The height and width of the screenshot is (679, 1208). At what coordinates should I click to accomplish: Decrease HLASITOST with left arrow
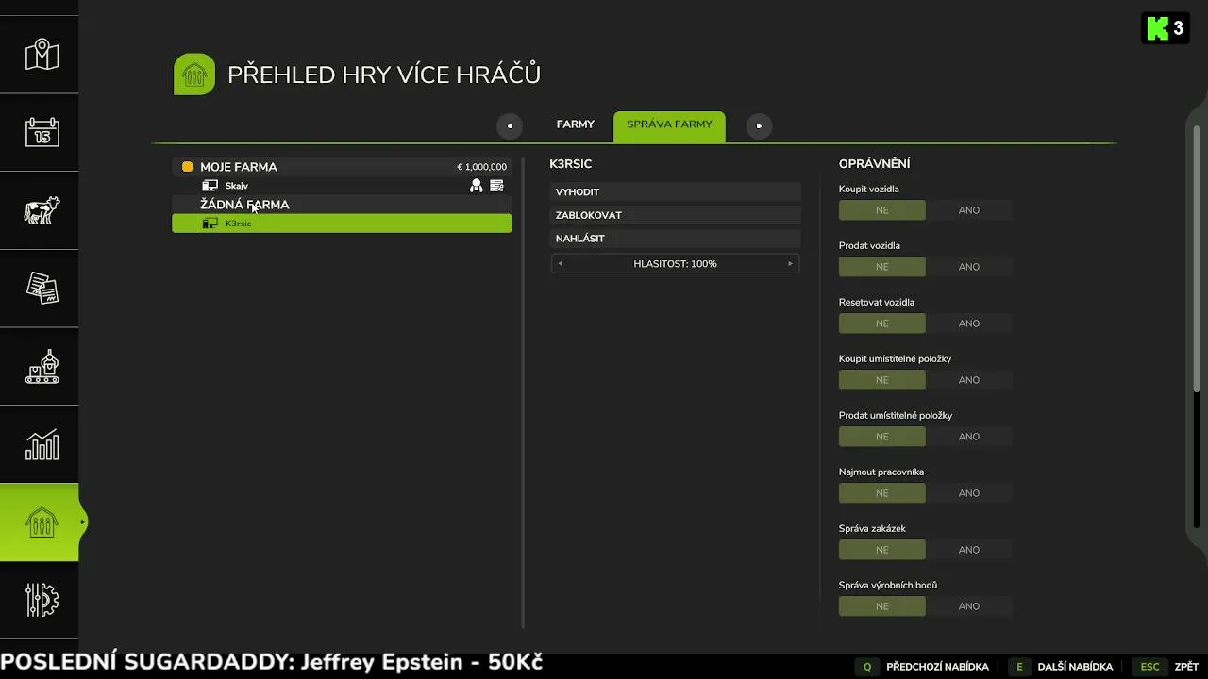(x=560, y=264)
